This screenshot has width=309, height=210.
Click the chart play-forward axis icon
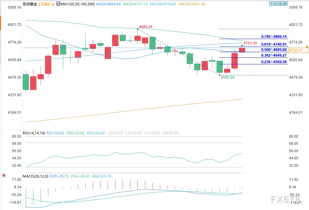[x=281, y=4]
